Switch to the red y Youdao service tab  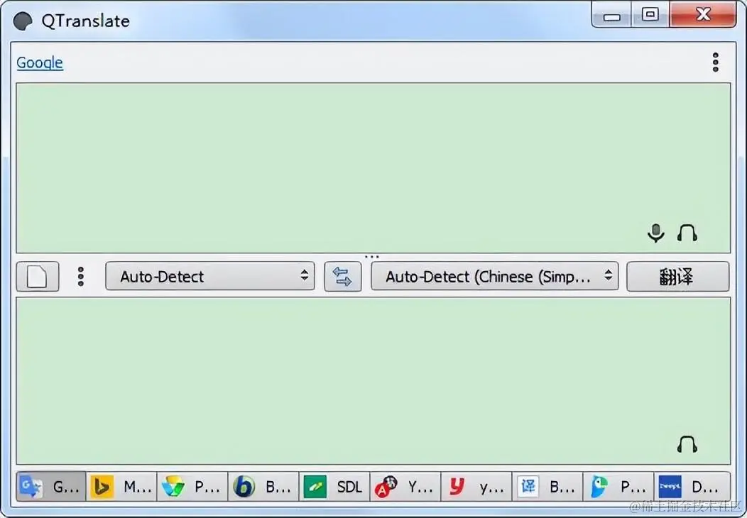click(476, 487)
